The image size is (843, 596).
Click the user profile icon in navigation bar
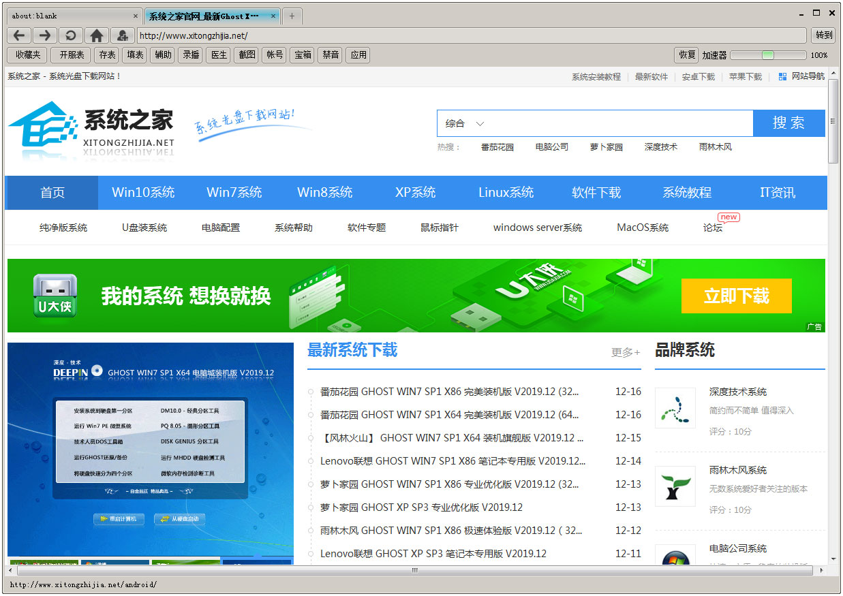(123, 35)
